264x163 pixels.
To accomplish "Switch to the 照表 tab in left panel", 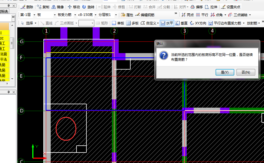I will coord(4,11).
